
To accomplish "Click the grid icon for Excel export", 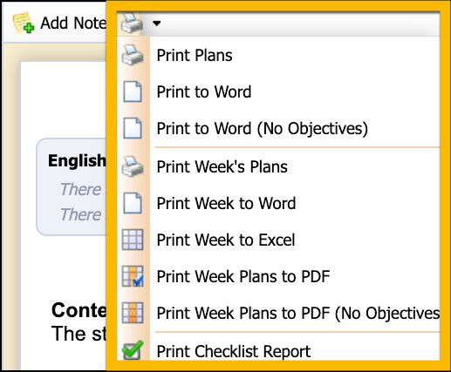I will point(133,240).
